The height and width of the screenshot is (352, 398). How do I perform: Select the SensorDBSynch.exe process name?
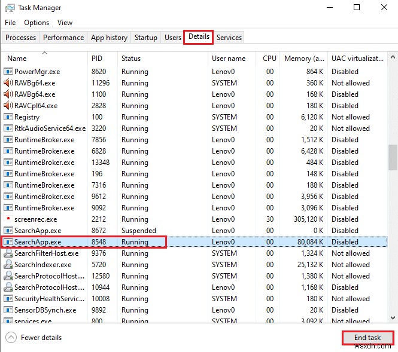coord(45,310)
